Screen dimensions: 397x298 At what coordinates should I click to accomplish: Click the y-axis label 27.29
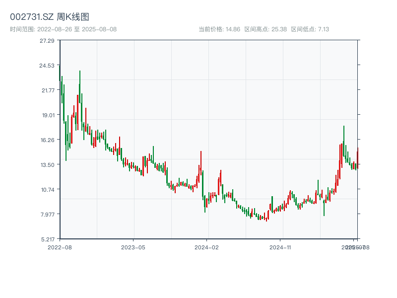coord(47,42)
